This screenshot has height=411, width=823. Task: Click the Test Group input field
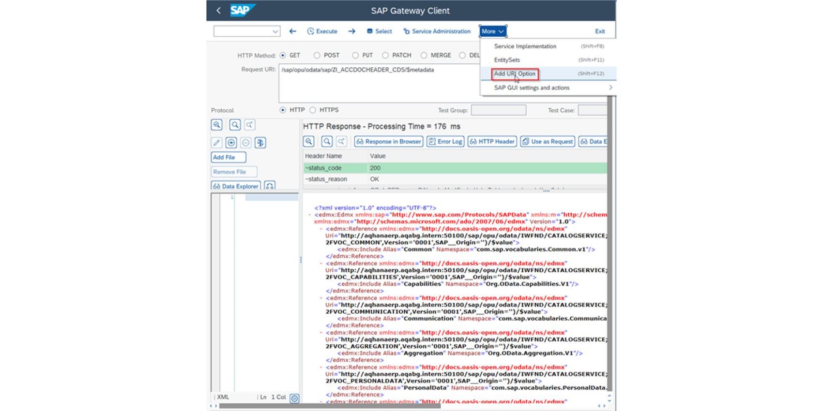point(499,110)
